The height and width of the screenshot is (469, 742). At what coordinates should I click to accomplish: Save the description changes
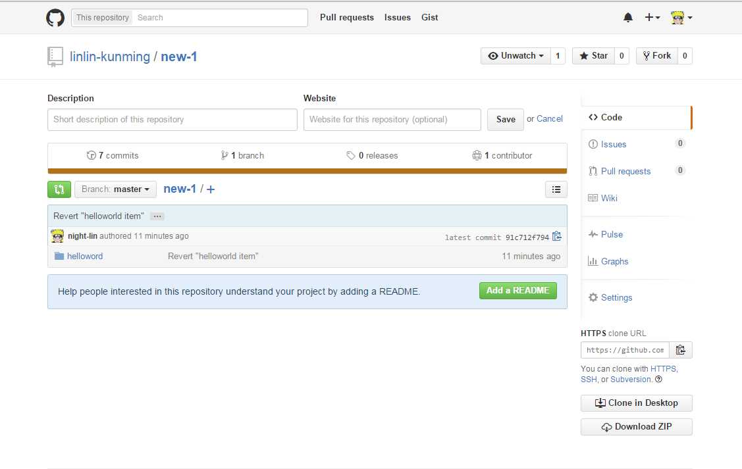coord(506,120)
